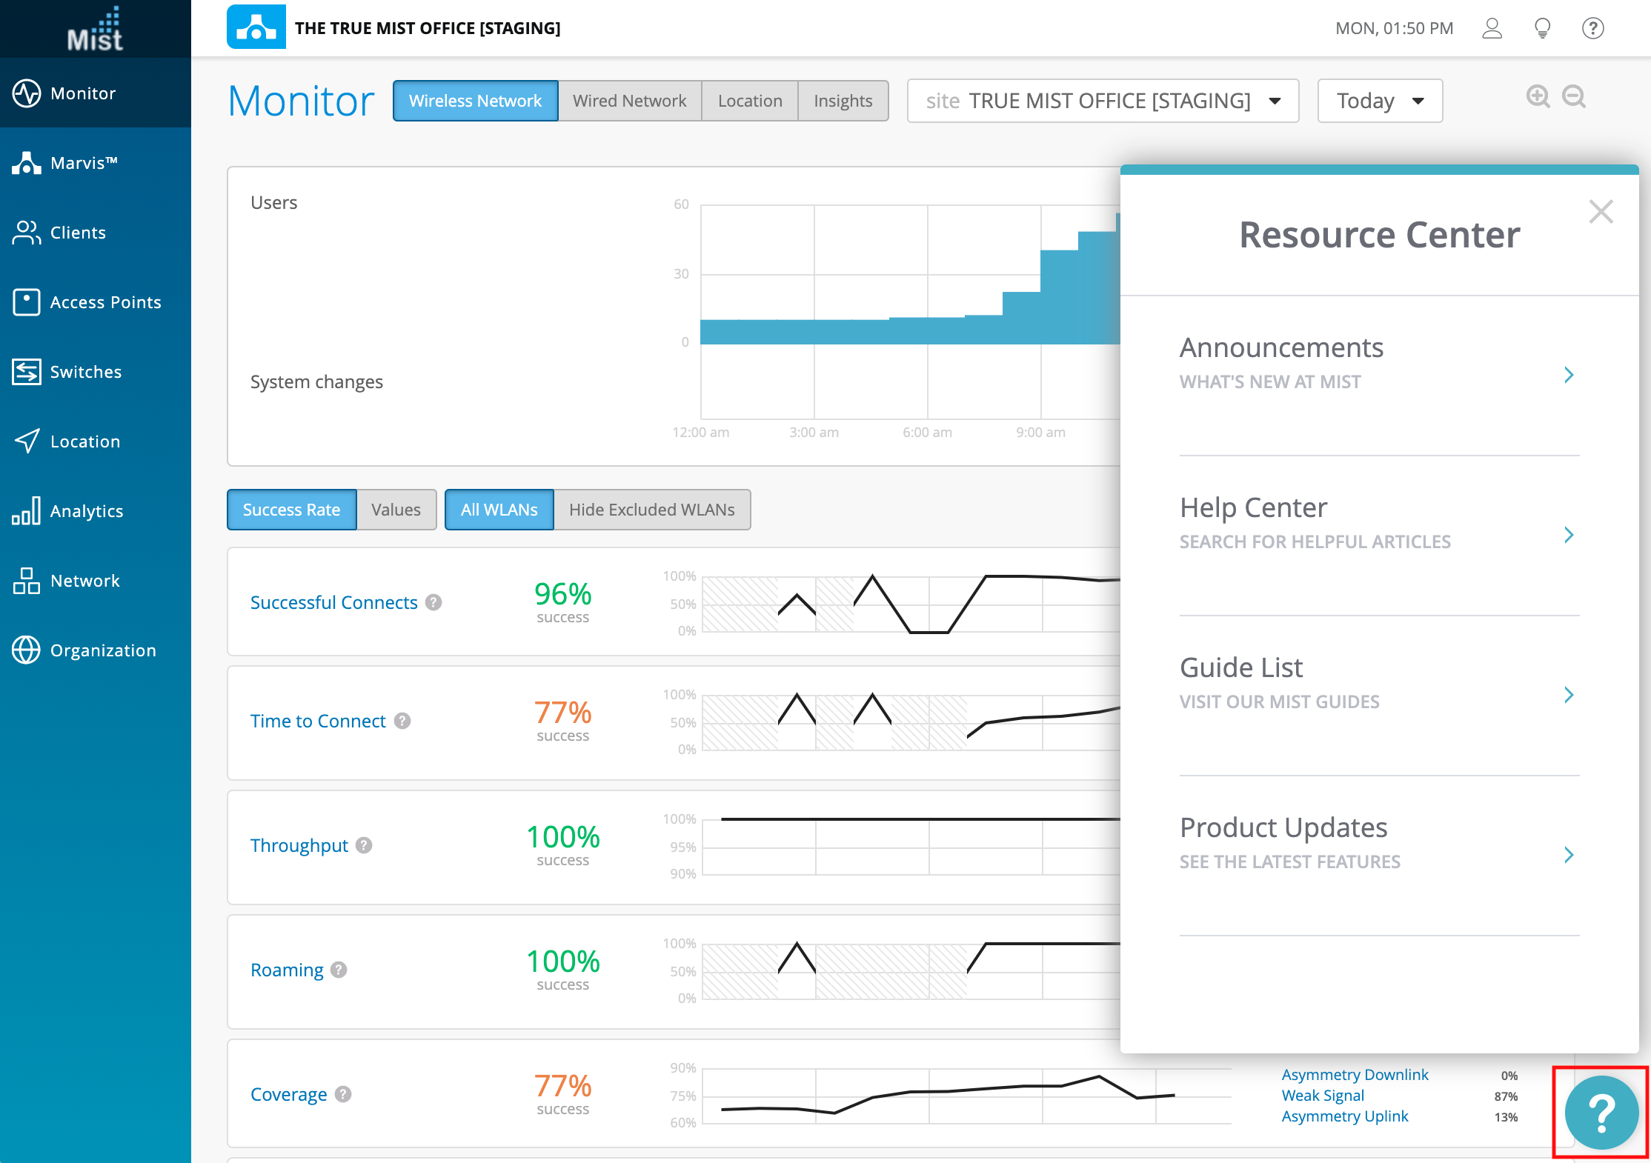Open Access Points in sidebar
Image resolution: width=1651 pixels, height=1163 pixels.
coord(105,302)
